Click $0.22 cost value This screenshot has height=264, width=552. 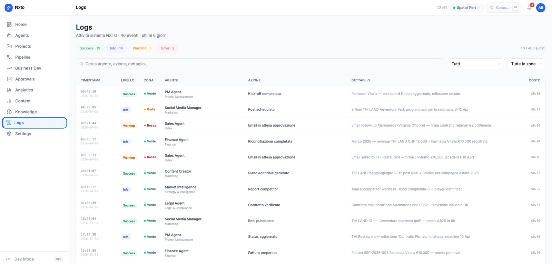click(536, 189)
